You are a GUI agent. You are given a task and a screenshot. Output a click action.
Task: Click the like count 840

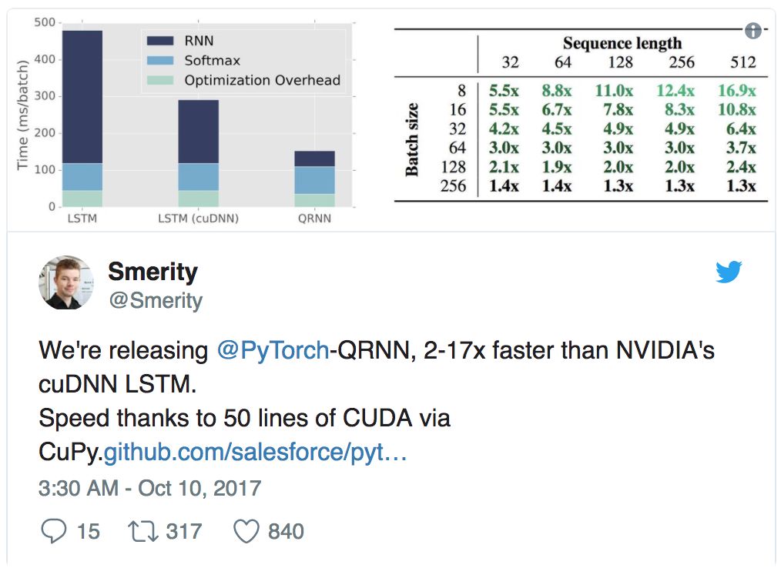(x=286, y=531)
